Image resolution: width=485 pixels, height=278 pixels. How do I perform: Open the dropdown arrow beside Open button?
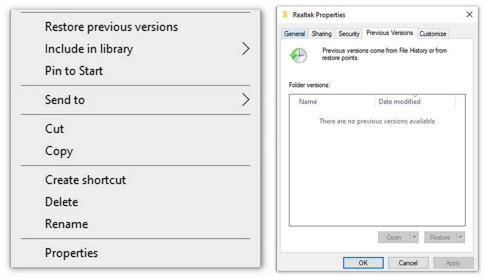(415, 237)
